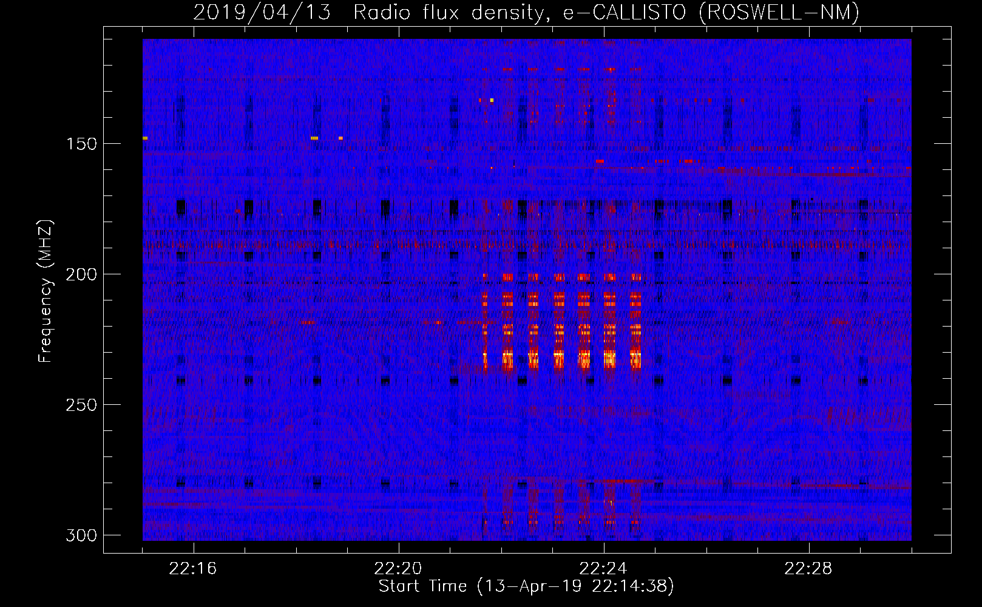Viewport: 982px width, 607px height.
Task: Click the '22:24' time tick label
Action: click(x=603, y=568)
